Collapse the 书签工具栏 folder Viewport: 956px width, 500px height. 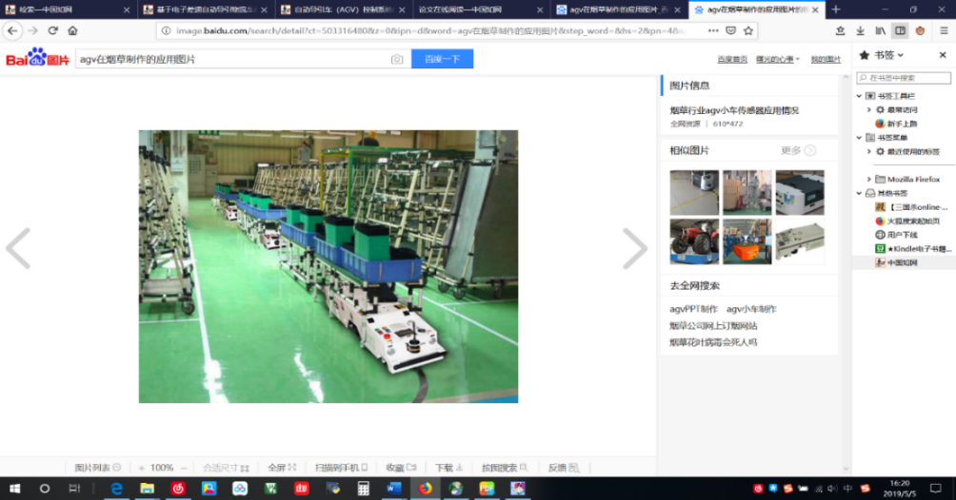860,96
